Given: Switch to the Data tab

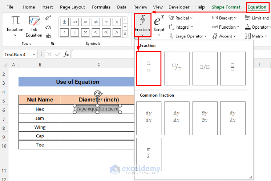Looking at the screenshot, I should (x=122, y=7).
